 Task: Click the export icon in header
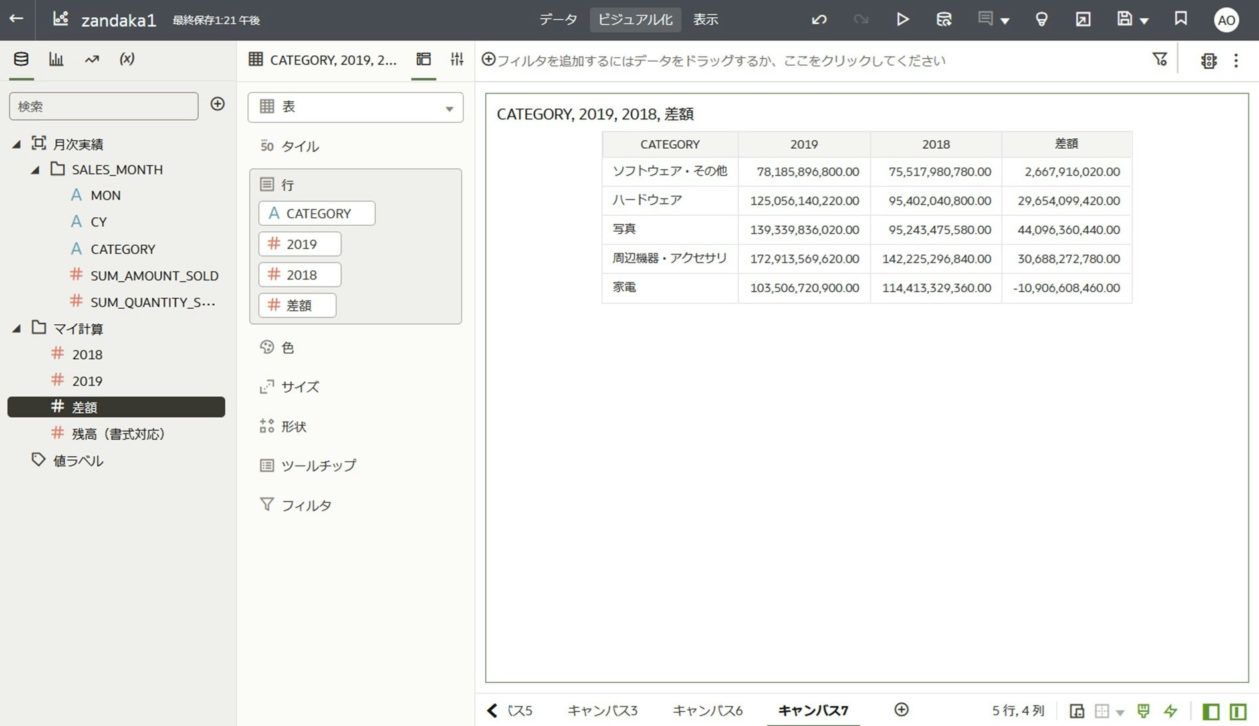(1083, 20)
